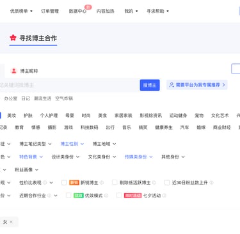Click the info icon after 七夕活动
This screenshot has width=240, height=234.
pyautogui.click(x=164, y=196)
